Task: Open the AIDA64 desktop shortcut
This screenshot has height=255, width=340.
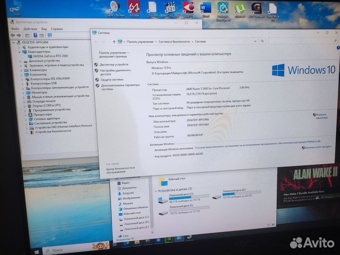Action: tap(134, 9)
